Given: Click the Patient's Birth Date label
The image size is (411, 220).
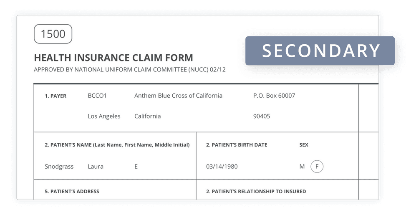Looking at the screenshot, I should click(237, 145).
